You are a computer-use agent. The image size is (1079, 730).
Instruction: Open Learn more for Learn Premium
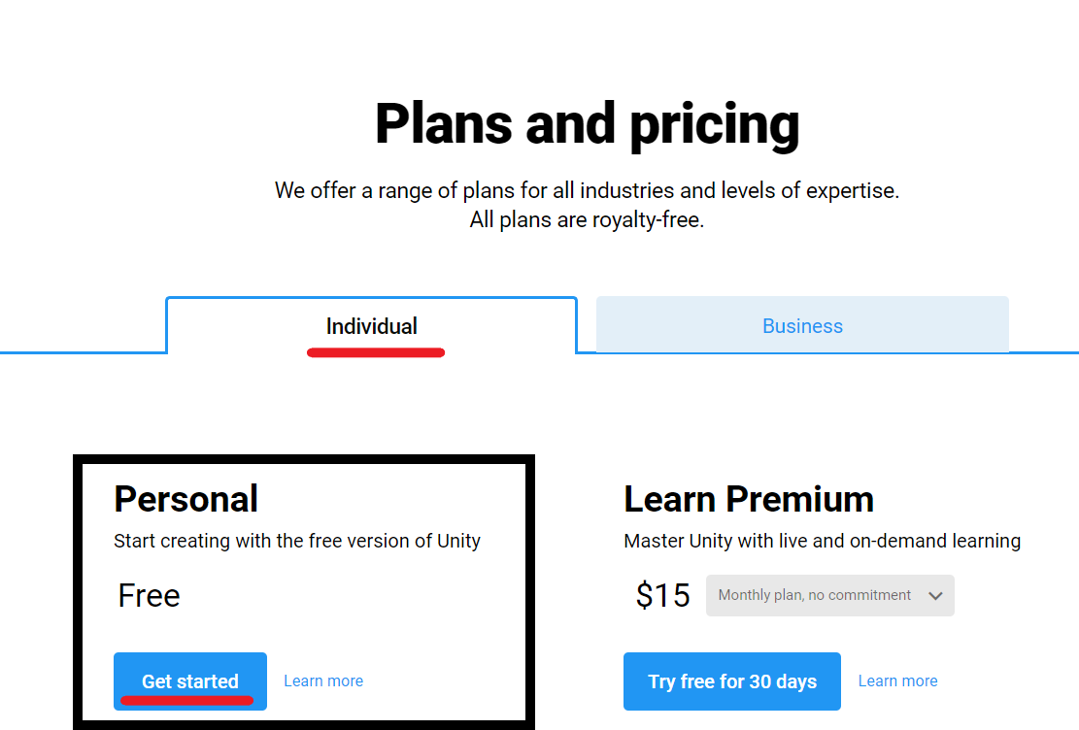tap(897, 681)
